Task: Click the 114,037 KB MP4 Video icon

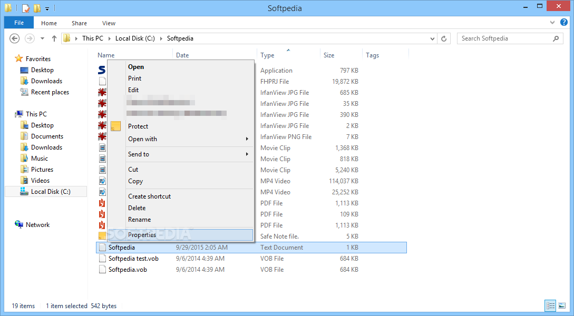Action: point(102,181)
